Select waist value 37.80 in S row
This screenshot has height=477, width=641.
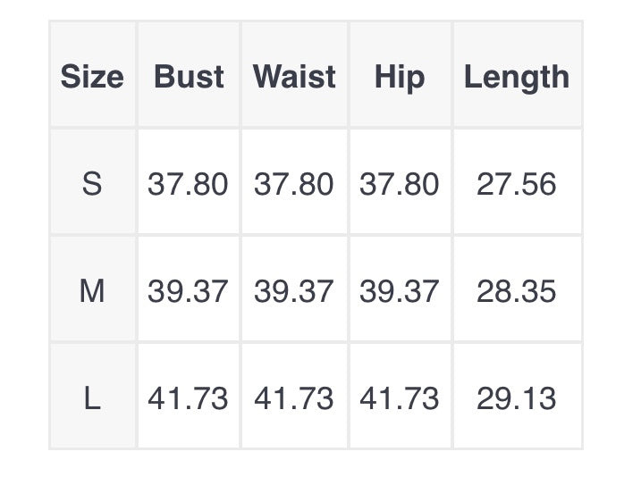click(x=294, y=184)
